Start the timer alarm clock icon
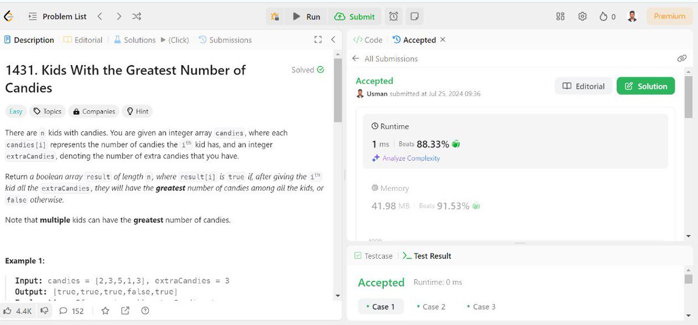The width and height of the screenshot is (698, 325). [x=394, y=16]
